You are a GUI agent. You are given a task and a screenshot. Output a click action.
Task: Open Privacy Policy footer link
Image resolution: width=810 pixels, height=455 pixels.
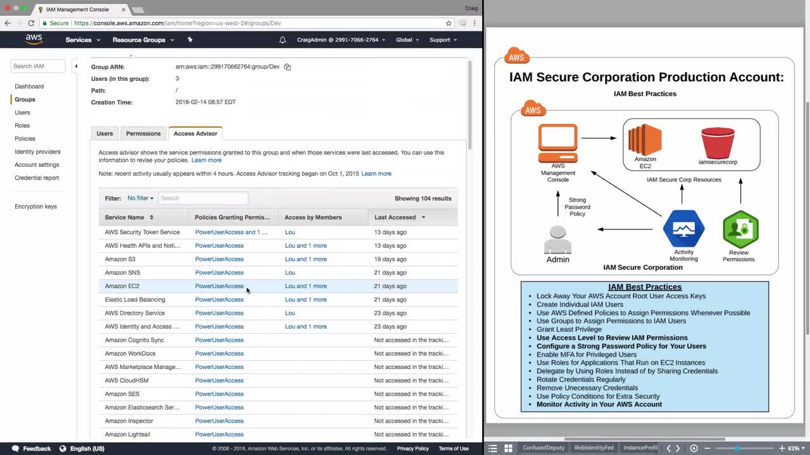(x=413, y=449)
